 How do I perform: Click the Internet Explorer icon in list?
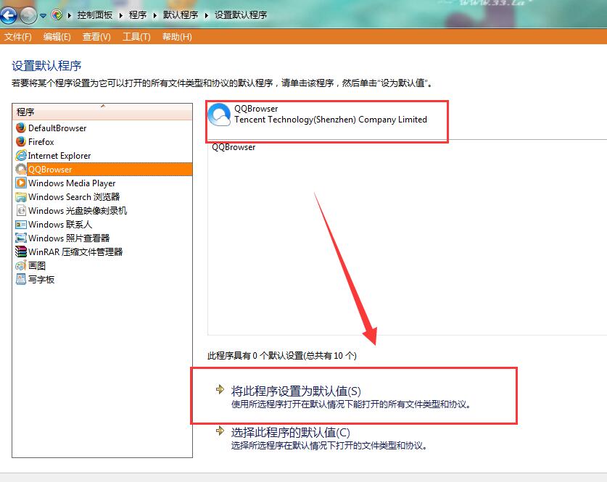point(21,156)
